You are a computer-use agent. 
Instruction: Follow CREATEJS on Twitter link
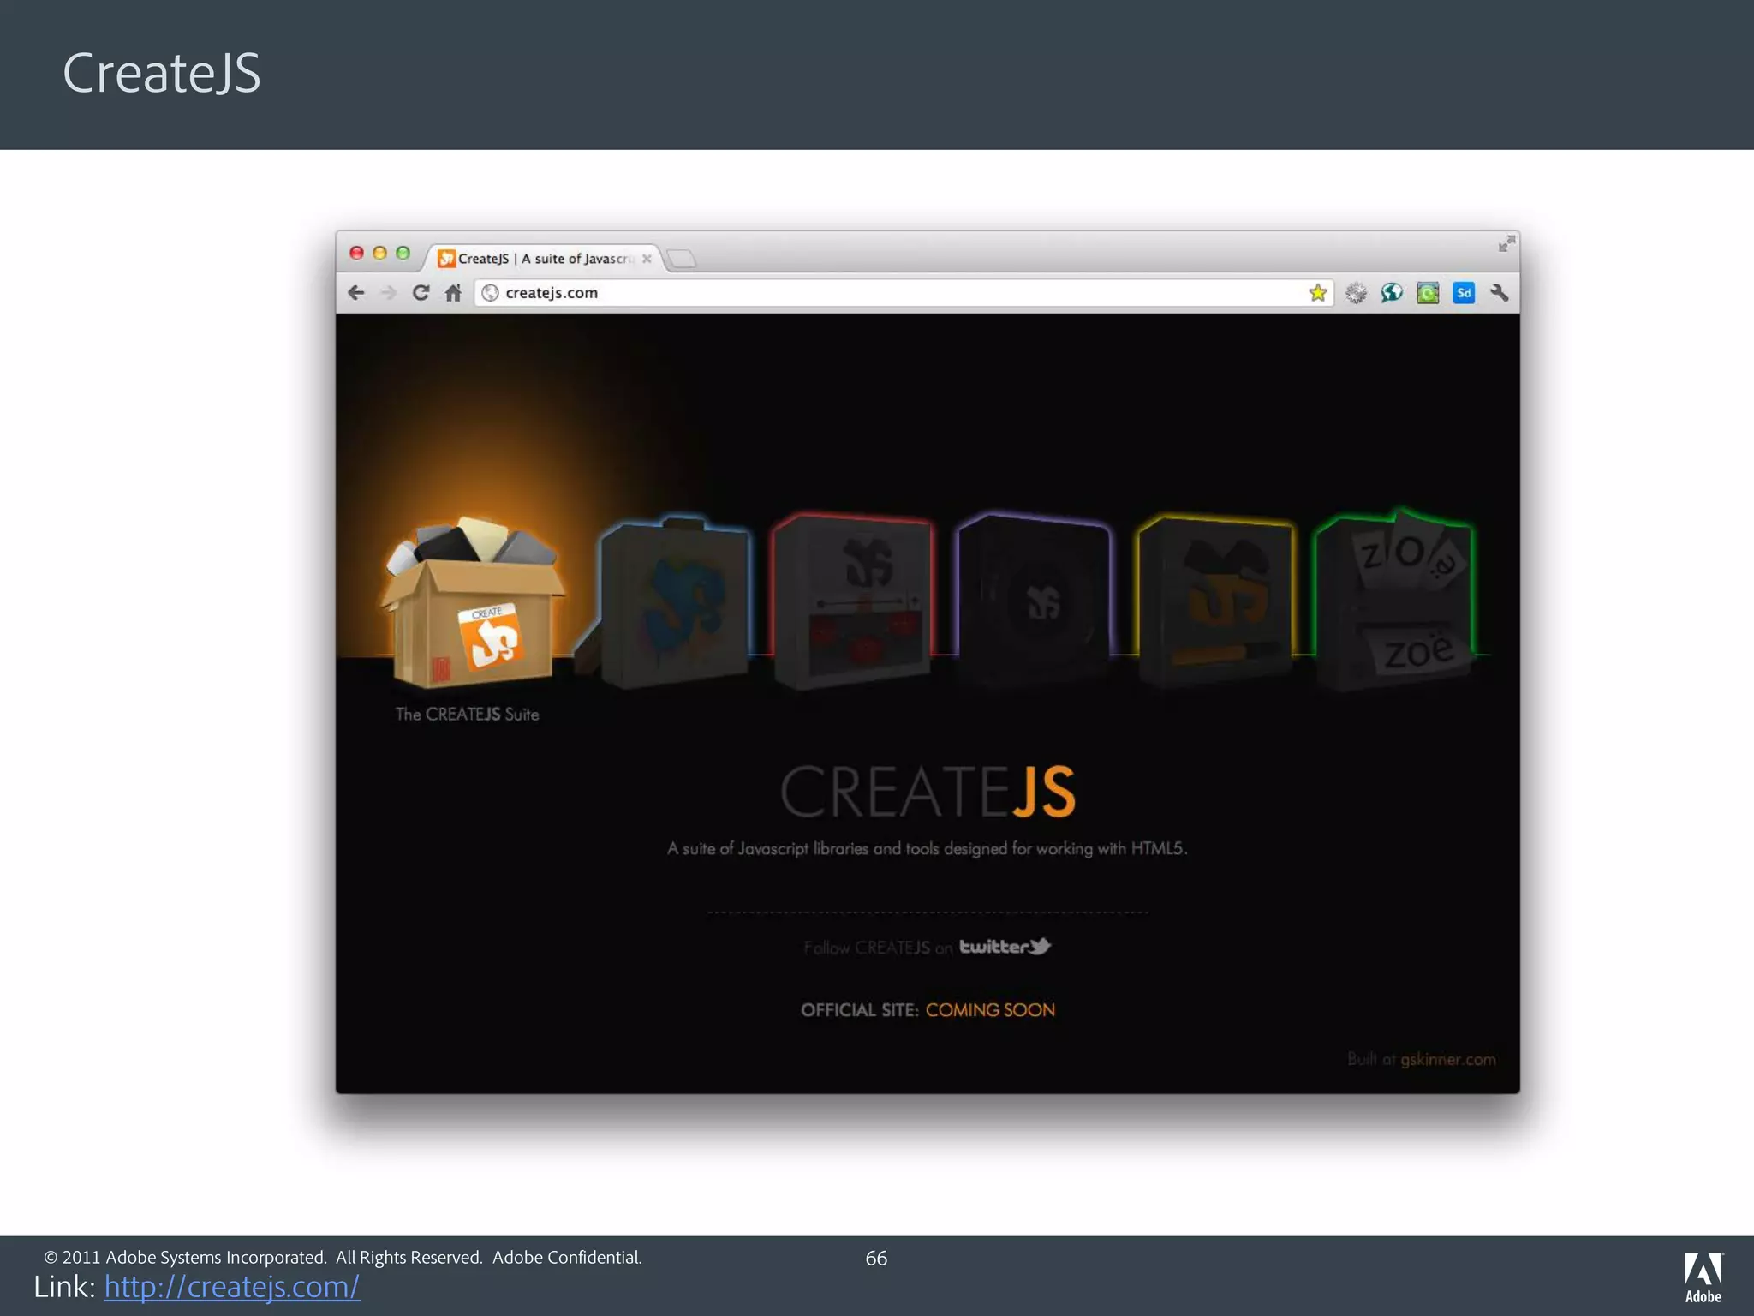click(927, 947)
